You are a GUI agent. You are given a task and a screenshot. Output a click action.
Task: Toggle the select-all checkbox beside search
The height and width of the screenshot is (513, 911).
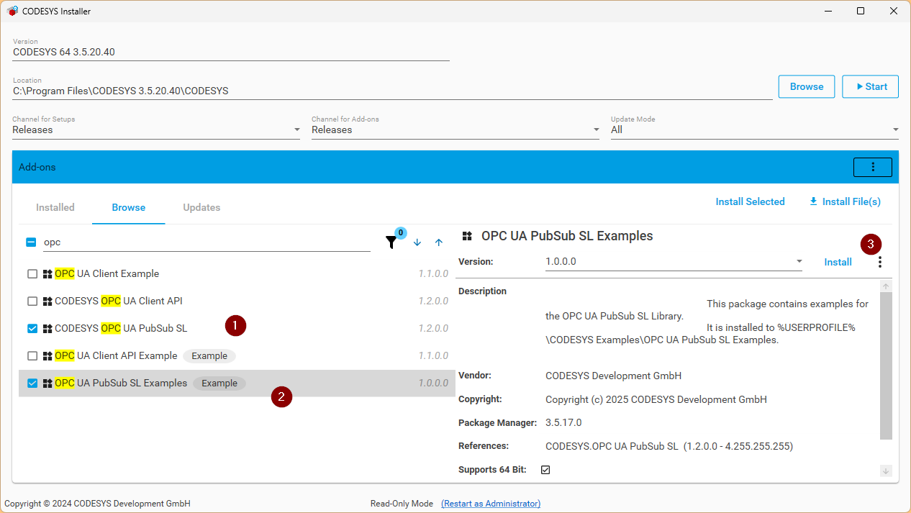31,242
